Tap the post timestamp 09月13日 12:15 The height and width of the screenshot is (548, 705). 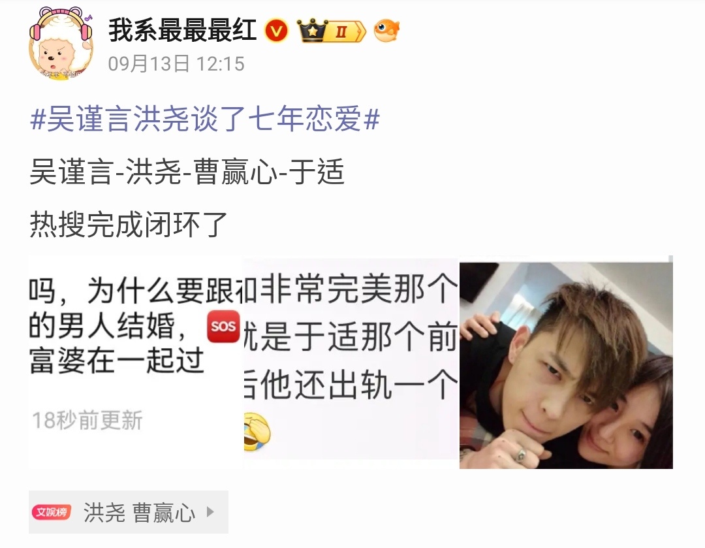tap(176, 64)
